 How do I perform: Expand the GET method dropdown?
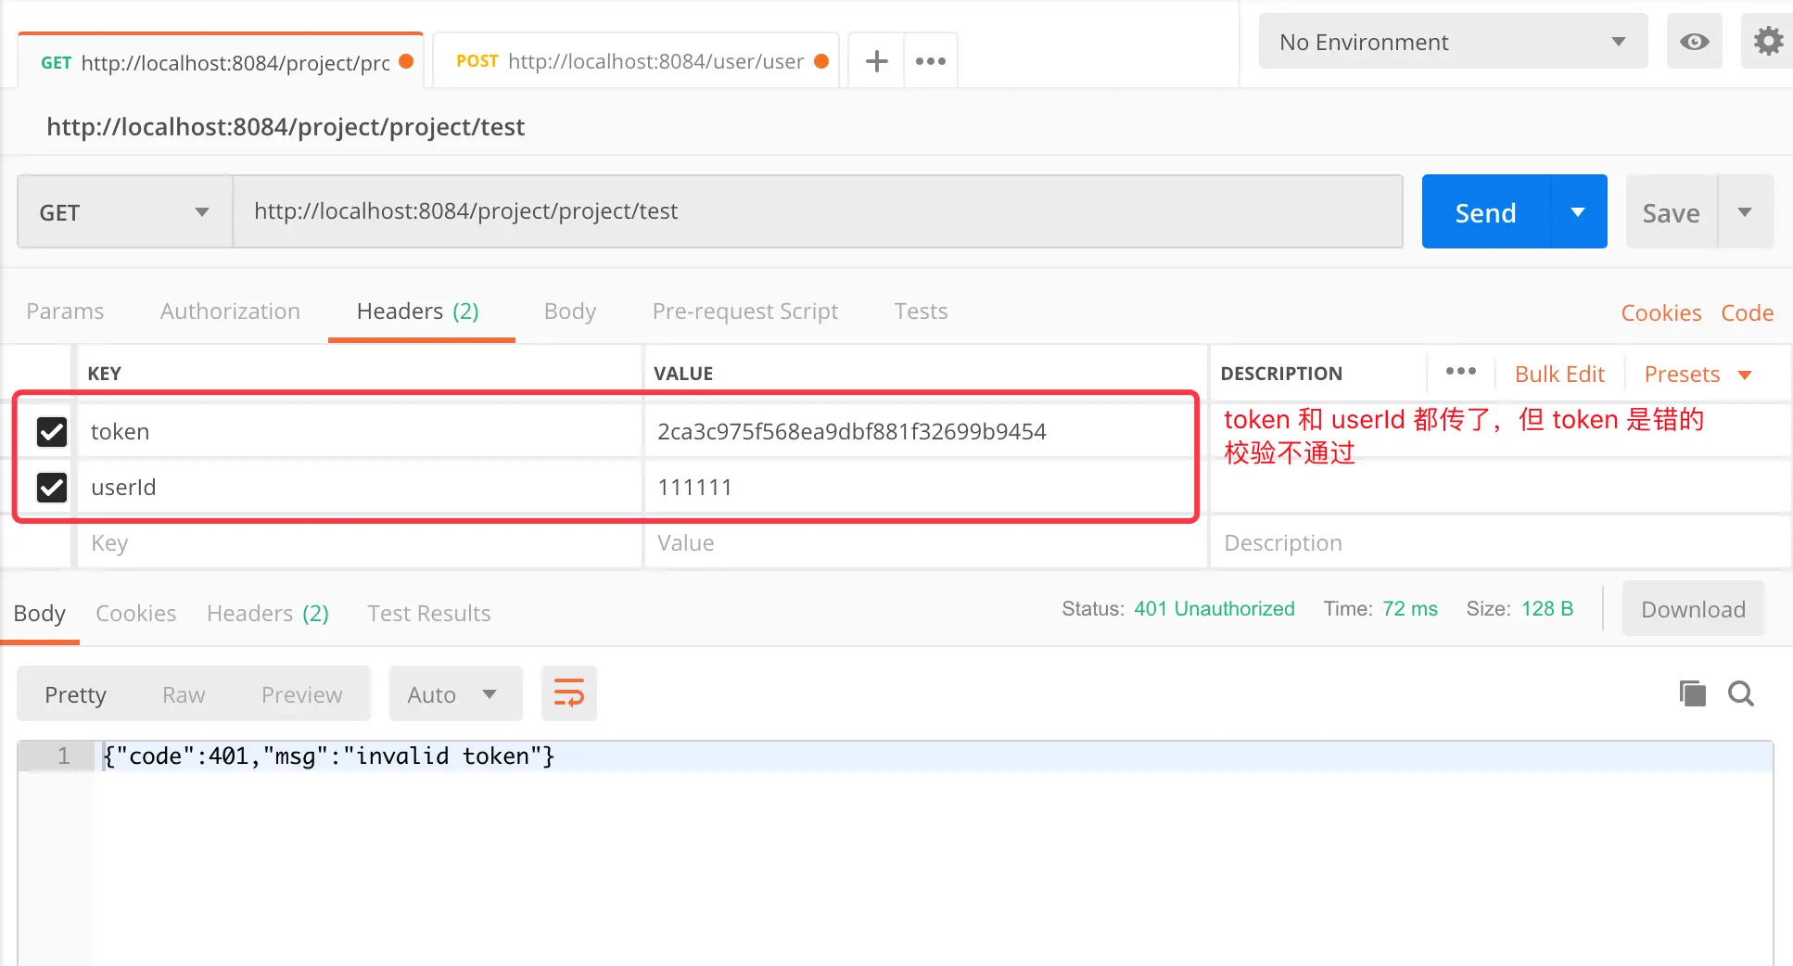click(124, 212)
